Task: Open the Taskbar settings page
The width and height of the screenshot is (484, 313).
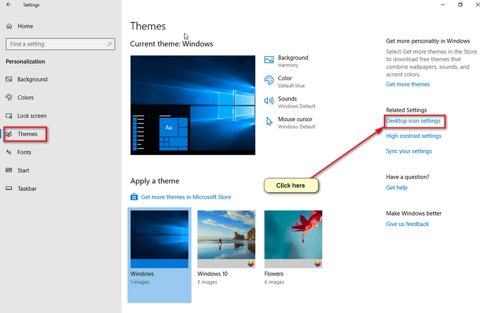Action: 27,189
